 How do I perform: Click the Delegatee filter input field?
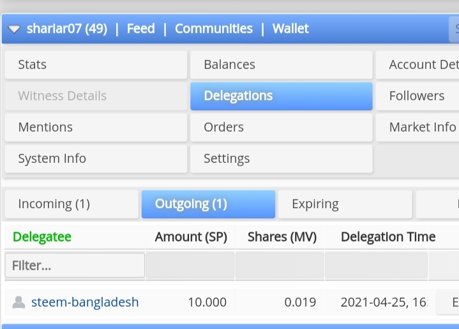pyautogui.click(x=75, y=265)
